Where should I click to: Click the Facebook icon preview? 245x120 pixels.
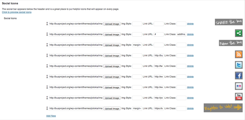click(x=239, y=75)
